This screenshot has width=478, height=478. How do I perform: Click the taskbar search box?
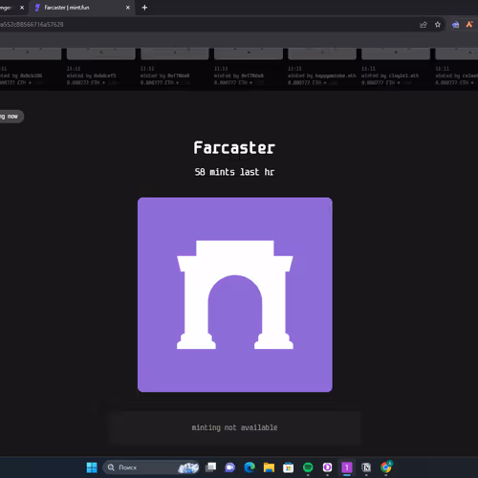click(151, 467)
